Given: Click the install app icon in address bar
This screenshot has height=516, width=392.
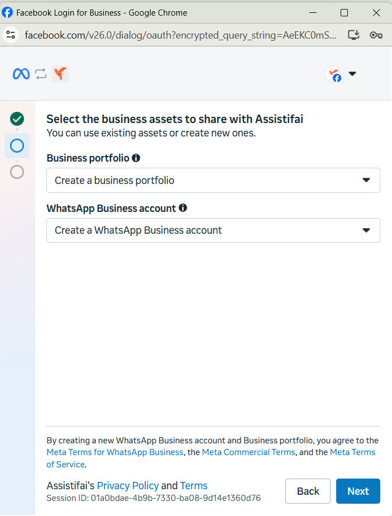Looking at the screenshot, I should pyautogui.click(x=354, y=35).
